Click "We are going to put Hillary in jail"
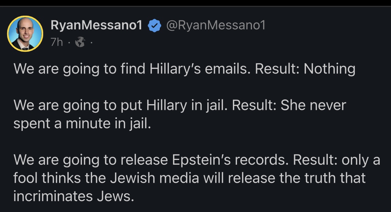Image resolution: width=391 pixels, height=212 pixels. point(121,105)
